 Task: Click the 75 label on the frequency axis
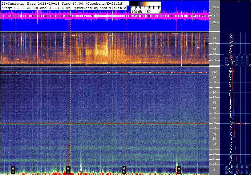214,97
